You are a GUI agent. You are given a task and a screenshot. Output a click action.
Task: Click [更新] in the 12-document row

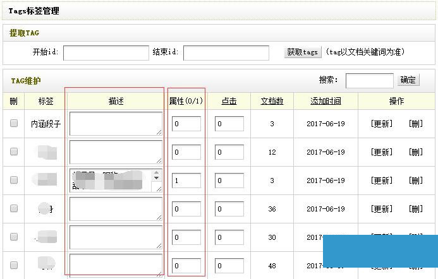point(381,152)
